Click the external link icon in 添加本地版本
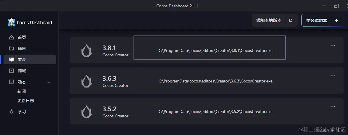 tap(291, 20)
